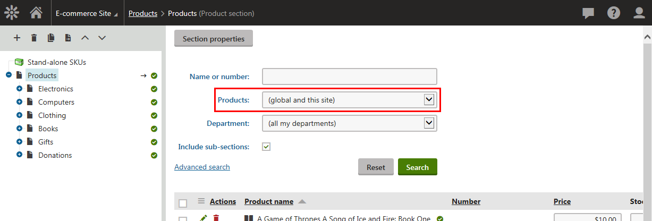Uncheck the Include sub-sections checkbox
The height and width of the screenshot is (221, 652).
point(267,147)
